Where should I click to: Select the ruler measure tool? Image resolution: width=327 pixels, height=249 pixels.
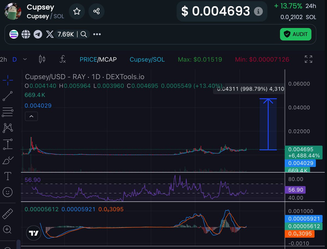click(x=8, y=214)
